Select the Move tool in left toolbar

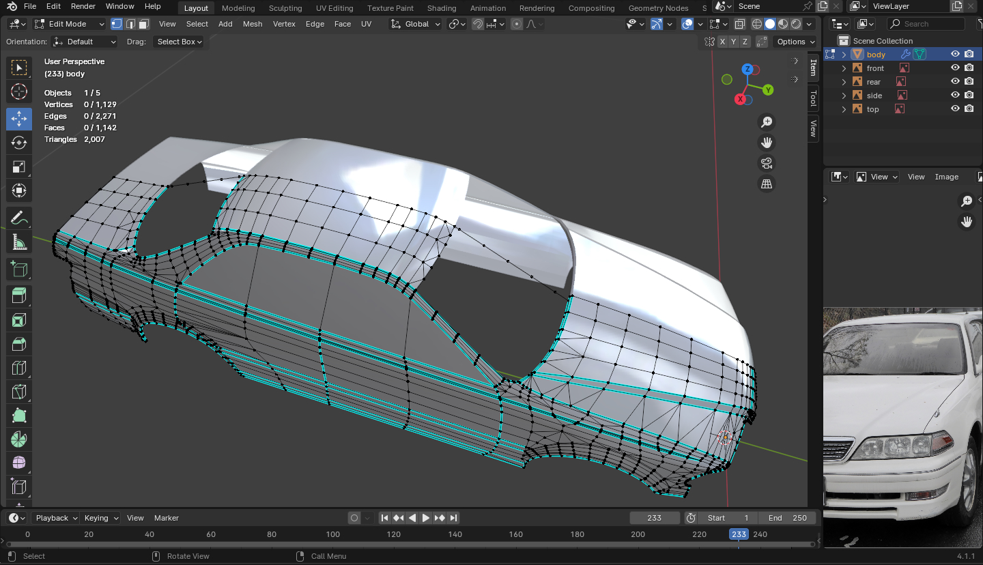pos(19,119)
